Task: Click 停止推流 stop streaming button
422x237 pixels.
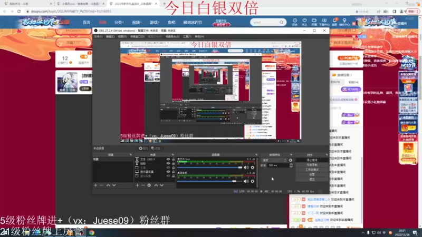Action: [x=312, y=160]
